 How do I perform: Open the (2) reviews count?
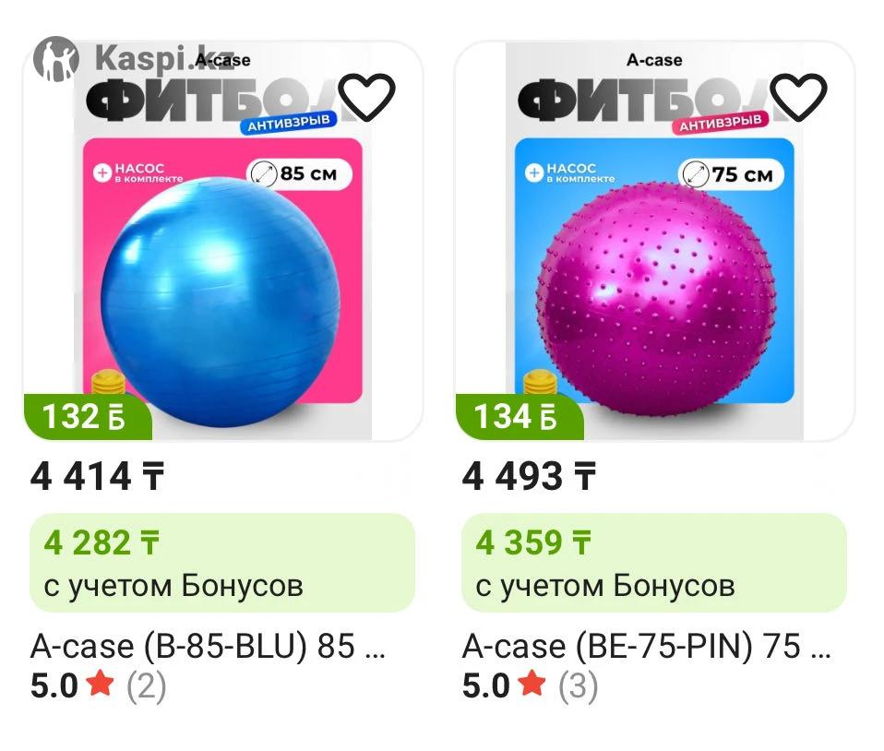(x=146, y=686)
